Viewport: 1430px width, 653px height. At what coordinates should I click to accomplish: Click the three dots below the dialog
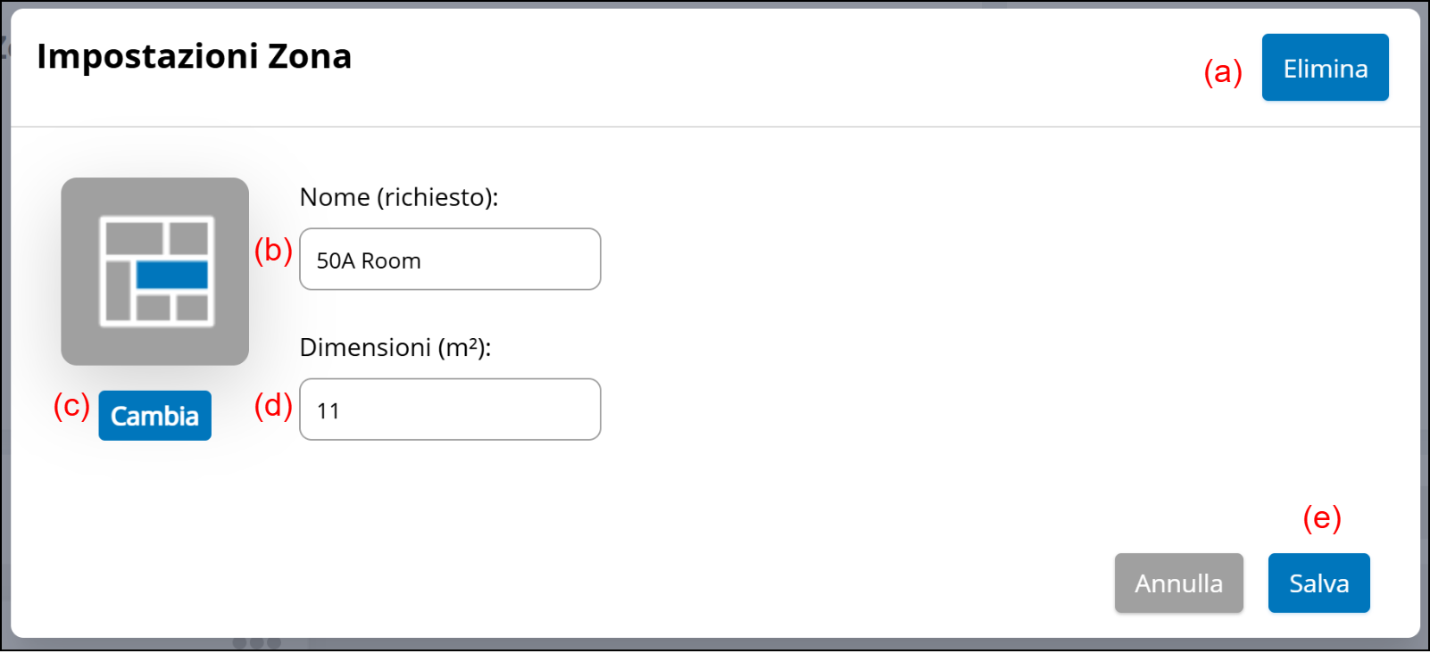pyautogui.click(x=257, y=643)
